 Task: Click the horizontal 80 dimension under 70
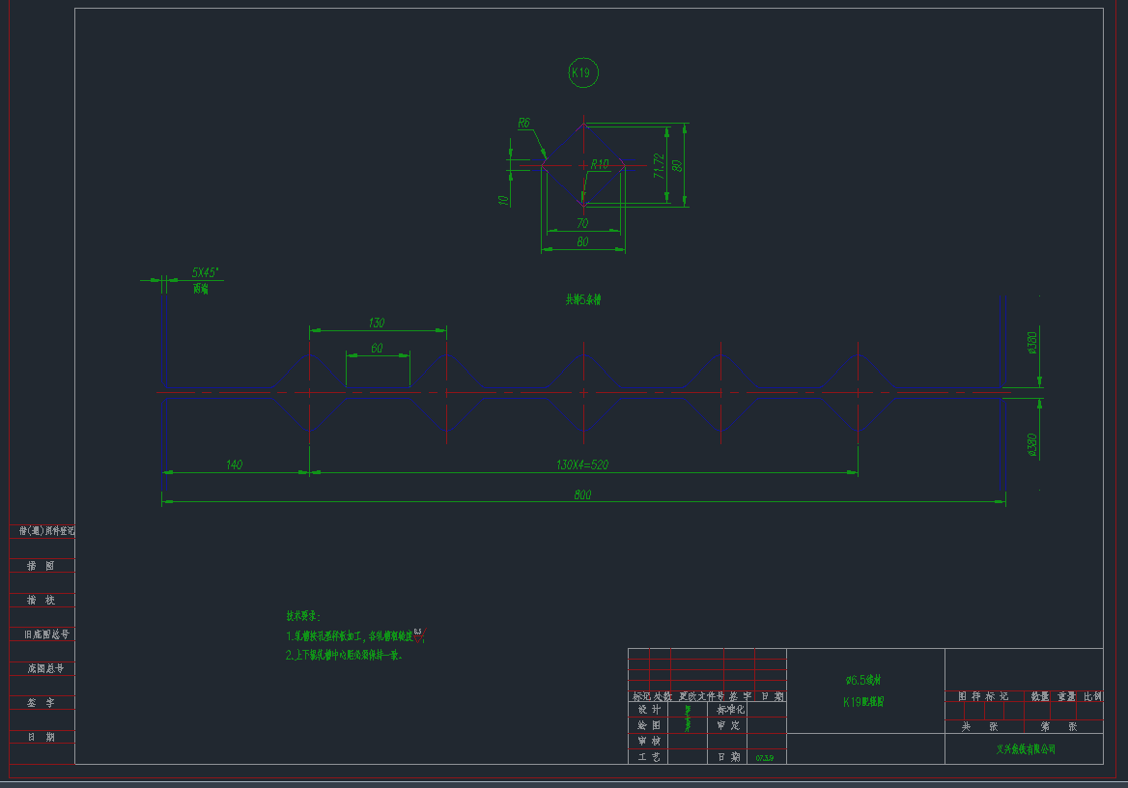click(x=582, y=241)
